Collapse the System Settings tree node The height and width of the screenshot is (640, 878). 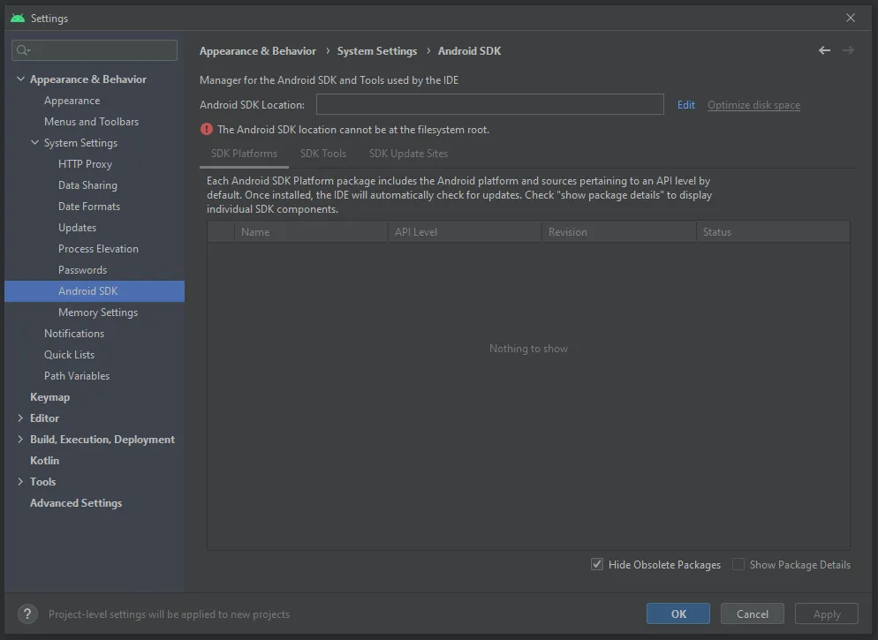click(x=34, y=143)
